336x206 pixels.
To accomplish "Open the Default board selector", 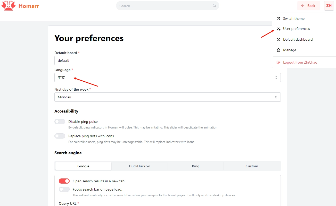I will pos(168,61).
